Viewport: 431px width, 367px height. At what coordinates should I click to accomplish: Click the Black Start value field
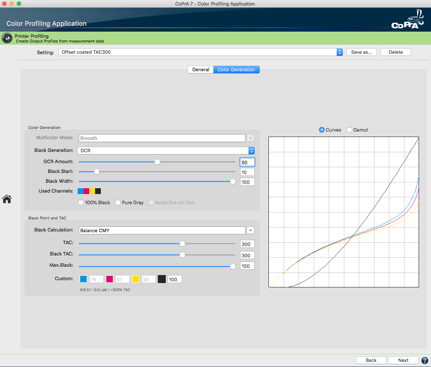coord(247,172)
